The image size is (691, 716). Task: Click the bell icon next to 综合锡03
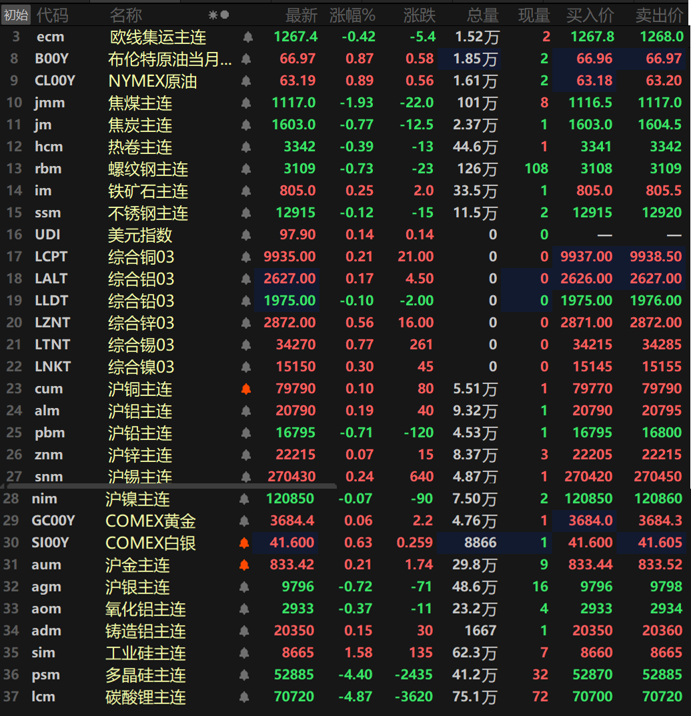pyautogui.click(x=246, y=345)
